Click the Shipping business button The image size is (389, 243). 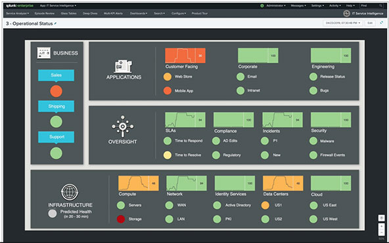[x=56, y=106]
